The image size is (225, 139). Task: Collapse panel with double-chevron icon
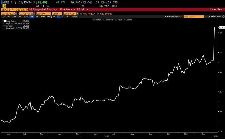pyautogui.click(x=206, y=17)
